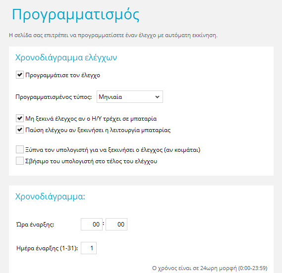Toggle 'Μη ξεκινά έλεγχος αν ο Η/Υ τρέχει σε μπαταρία'

tap(20, 118)
